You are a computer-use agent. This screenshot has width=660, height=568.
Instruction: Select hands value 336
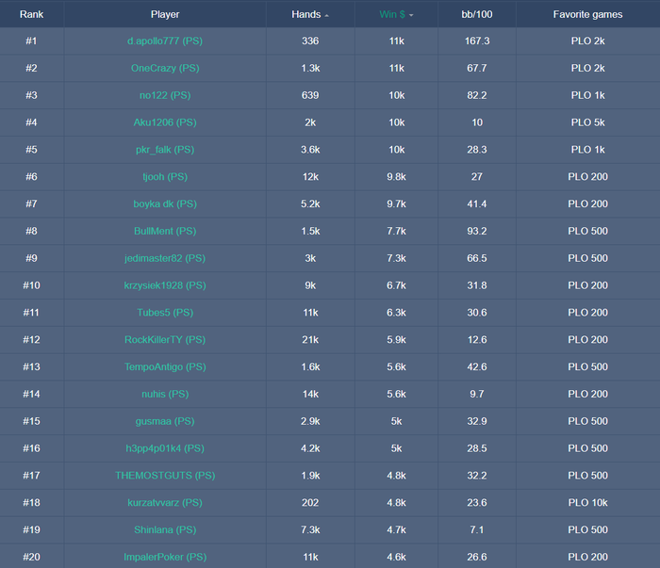[x=310, y=41]
